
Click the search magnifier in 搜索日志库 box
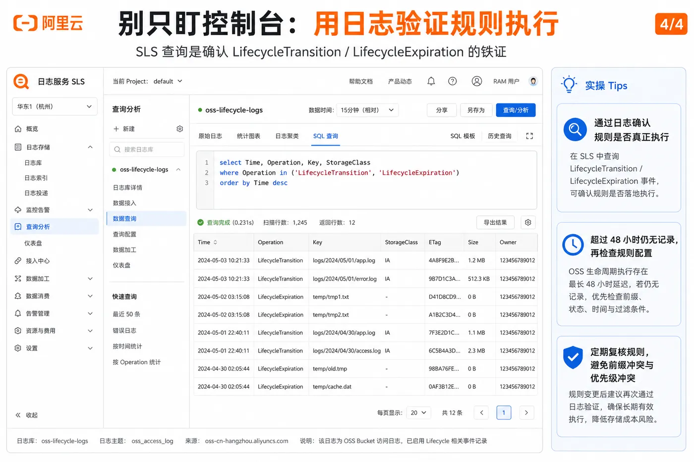pos(117,150)
